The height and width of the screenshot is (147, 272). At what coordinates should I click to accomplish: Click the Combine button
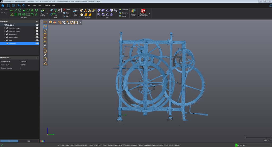point(123,13)
